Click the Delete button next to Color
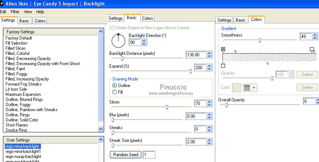 [307, 87]
